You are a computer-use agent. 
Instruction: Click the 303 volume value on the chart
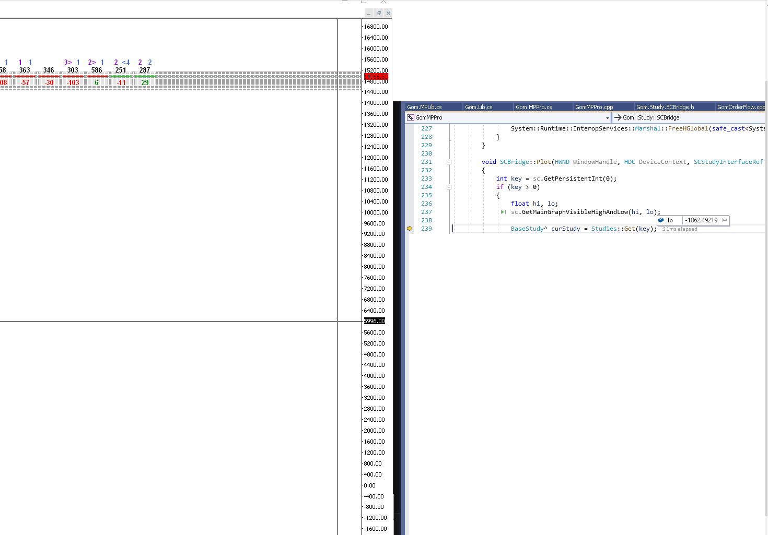tap(73, 70)
